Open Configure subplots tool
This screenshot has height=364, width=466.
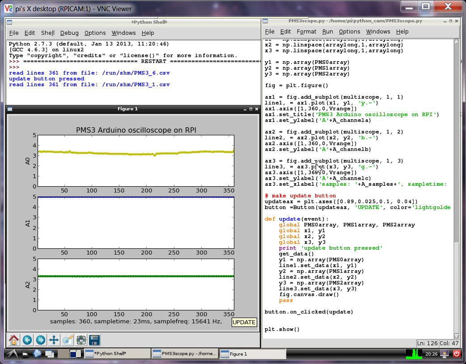[x=81, y=340]
